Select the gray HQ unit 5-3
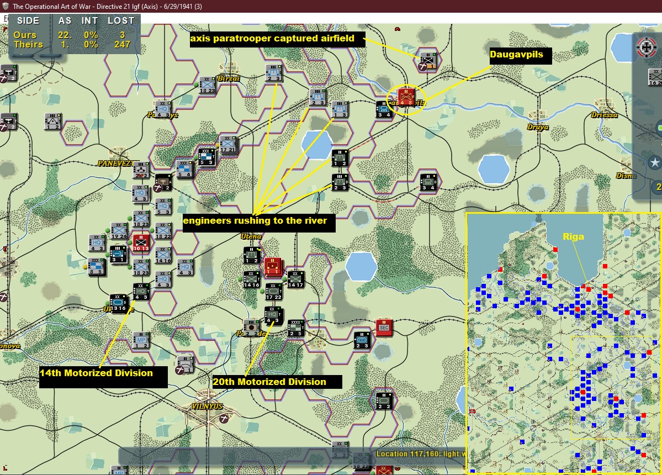Image resolution: width=662 pixels, height=475 pixels. (163, 207)
